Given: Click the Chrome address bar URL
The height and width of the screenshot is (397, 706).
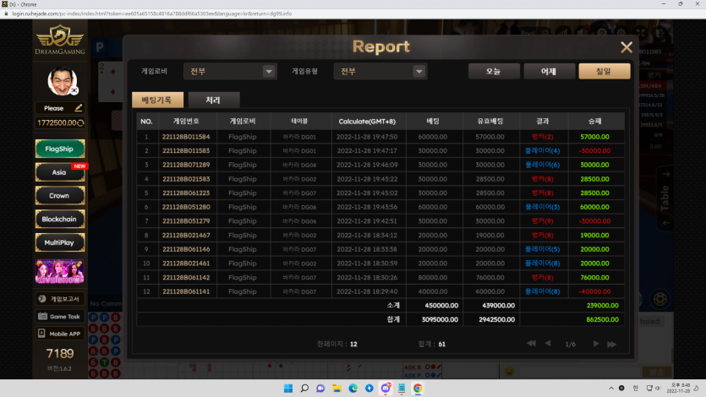Looking at the screenshot, I should click(151, 14).
